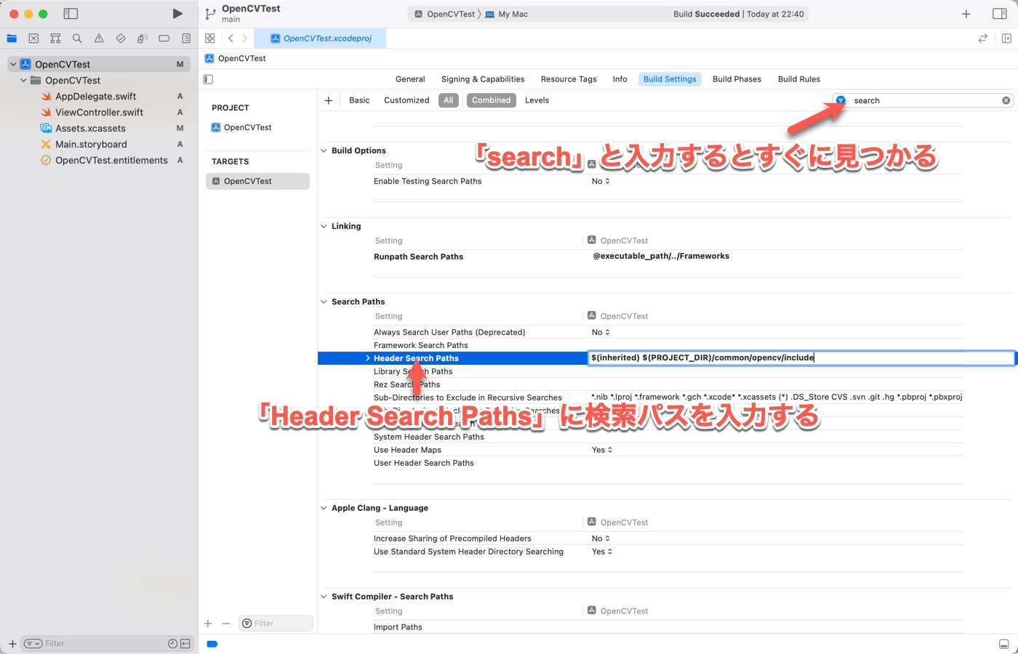Show recently modified files filter
1018x654 pixels.
click(172, 644)
